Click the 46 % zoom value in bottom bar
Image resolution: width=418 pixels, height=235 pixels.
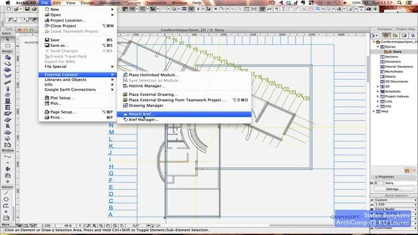(x=68, y=225)
